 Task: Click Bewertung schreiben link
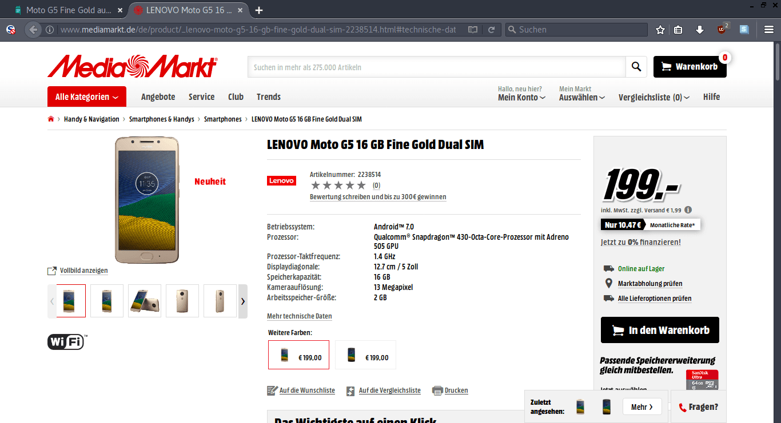(378, 197)
